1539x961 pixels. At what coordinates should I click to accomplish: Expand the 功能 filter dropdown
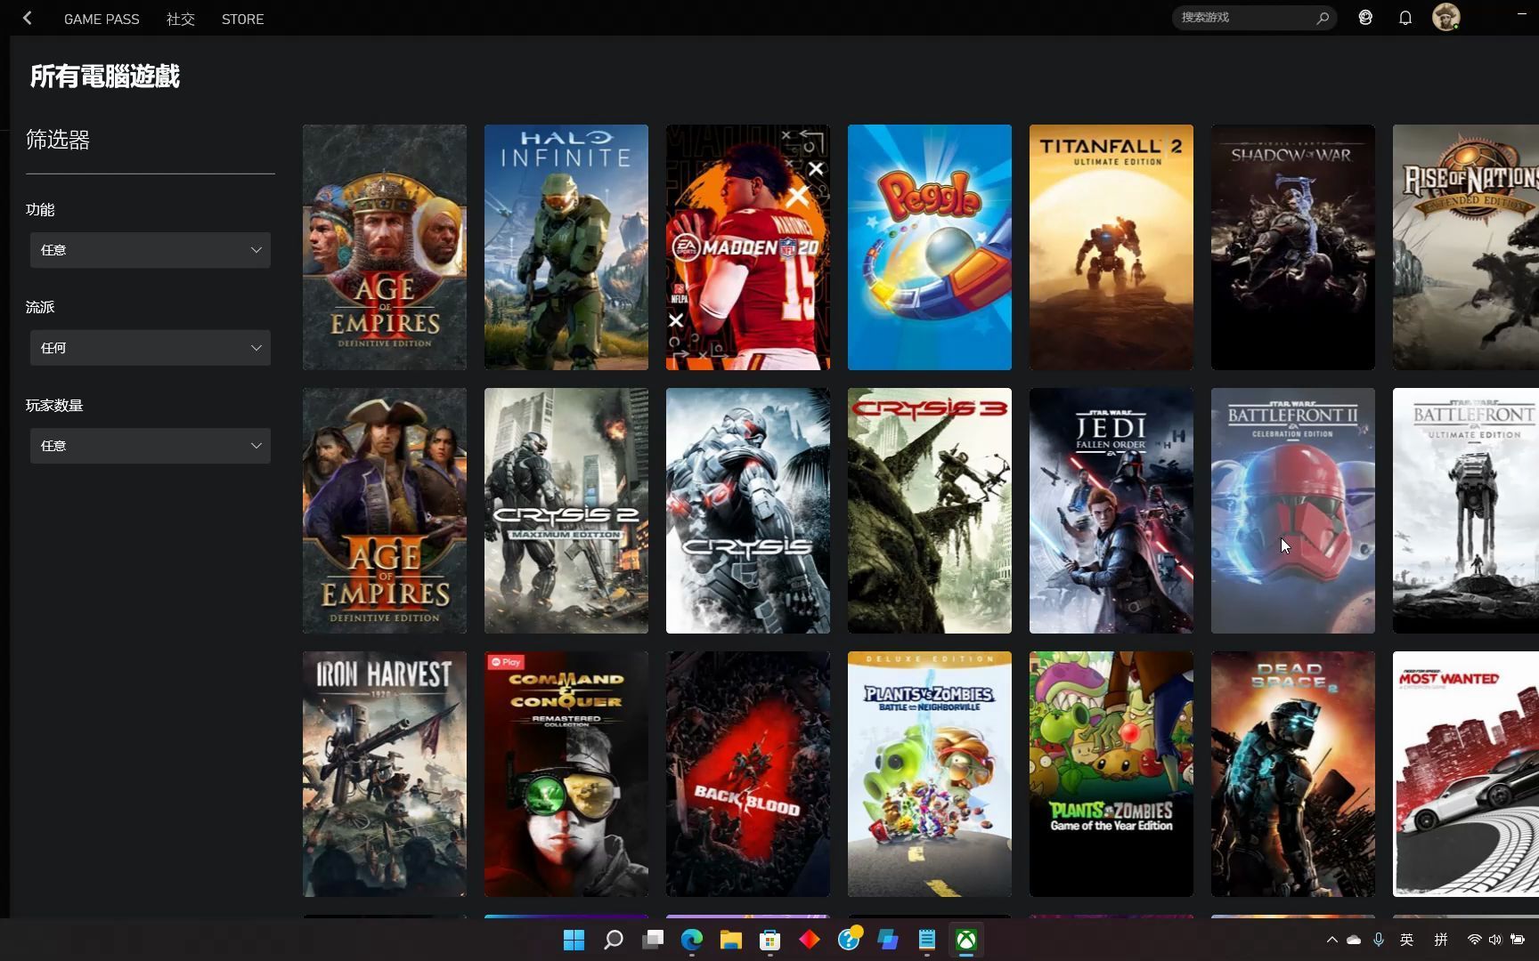tap(150, 250)
